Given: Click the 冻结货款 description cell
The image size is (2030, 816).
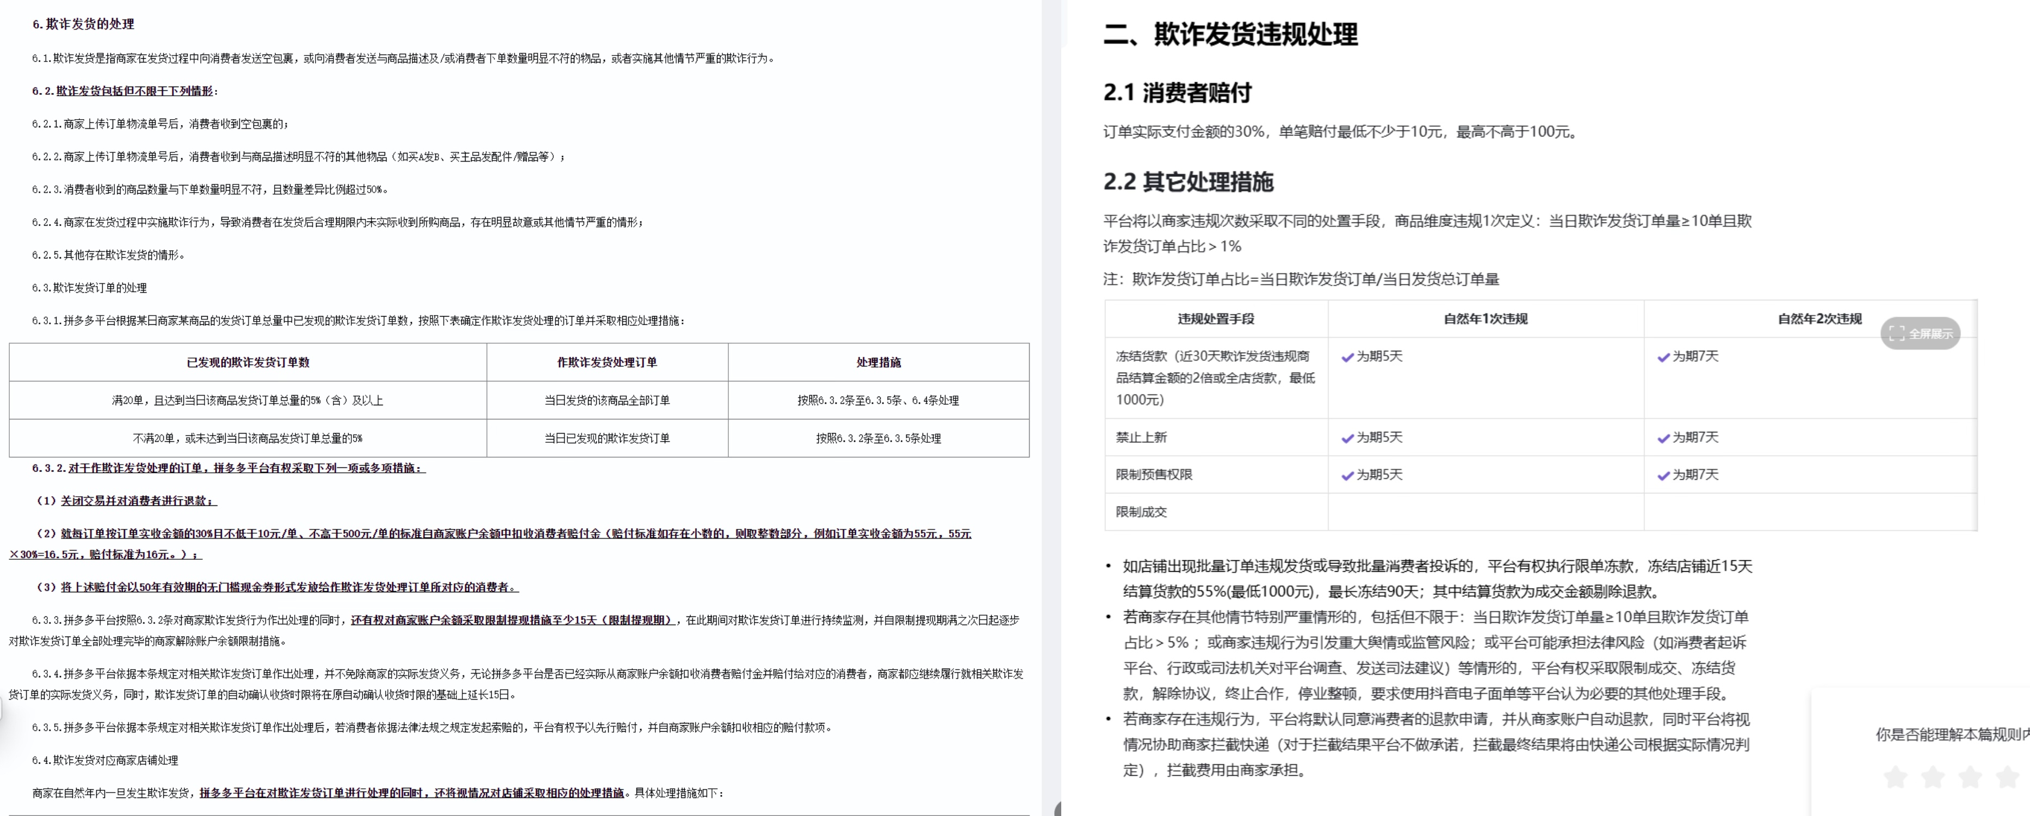Looking at the screenshot, I should tap(1215, 378).
